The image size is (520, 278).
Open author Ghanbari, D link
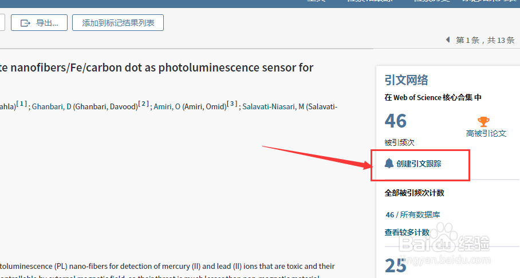click(x=52, y=106)
